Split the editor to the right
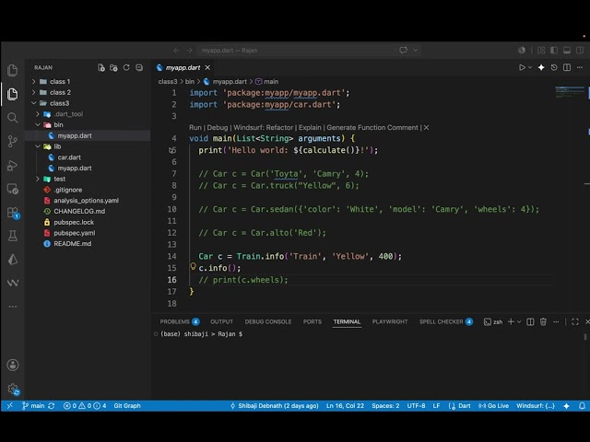This screenshot has width=590, height=442. pos(567,67)
